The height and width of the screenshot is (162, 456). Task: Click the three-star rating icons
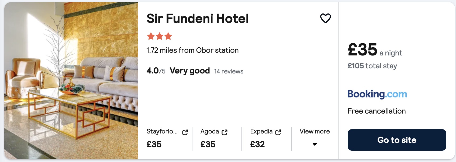pos(159,36)
